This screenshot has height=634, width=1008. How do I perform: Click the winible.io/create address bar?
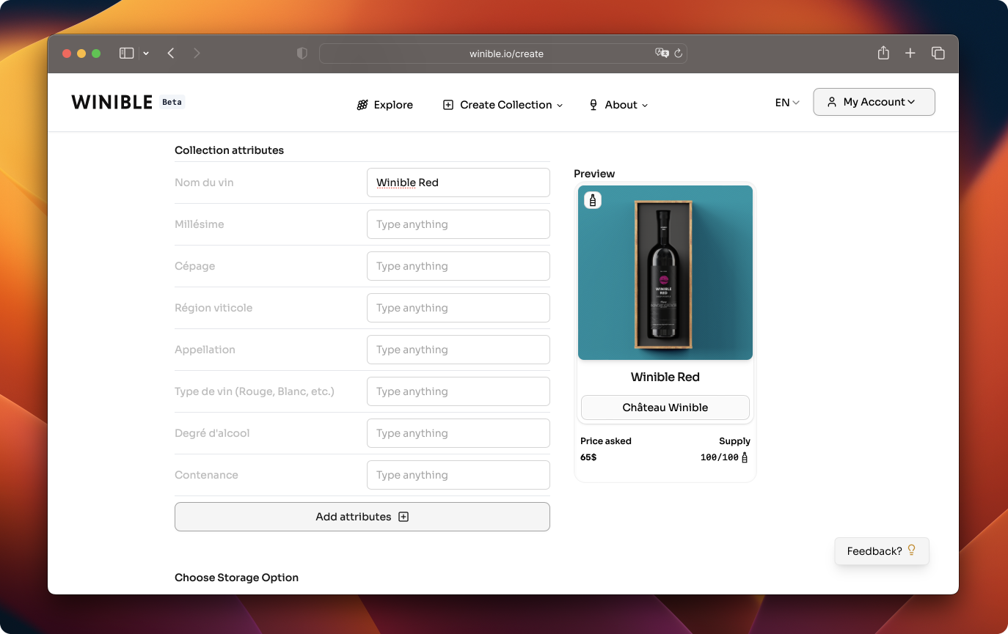pos(503,54)
